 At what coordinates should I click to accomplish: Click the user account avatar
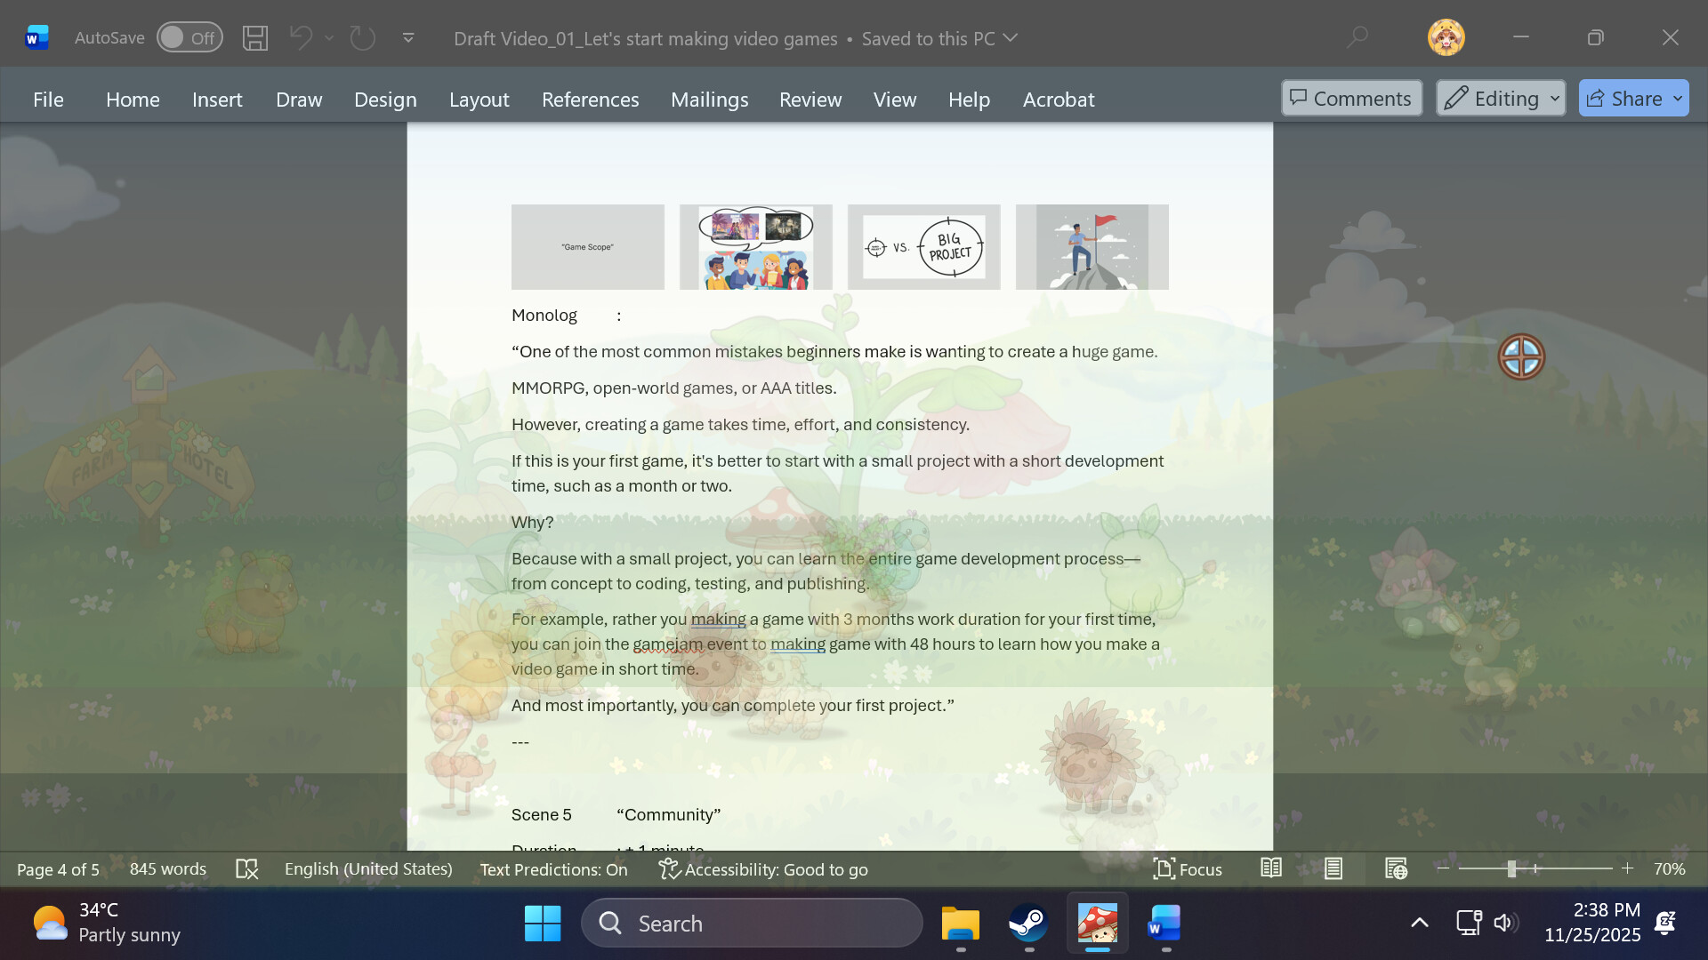coord(1446,38)
